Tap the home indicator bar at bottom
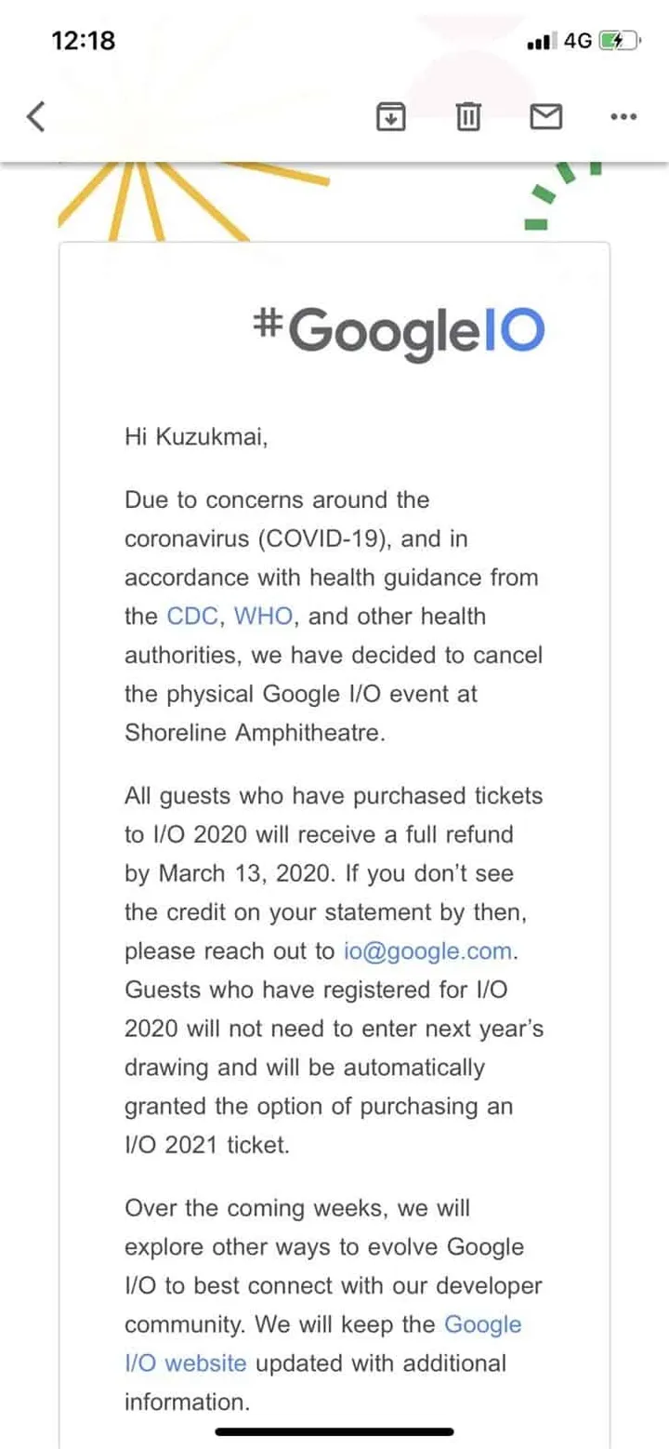 click(334, 1431)
